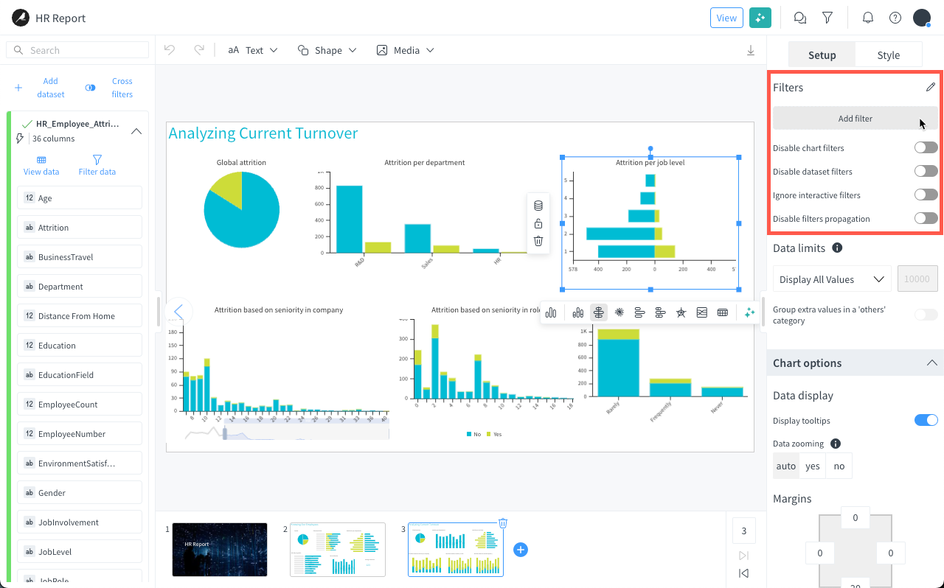
Task: Open the Shape dropdown menu
Action: click(x=327, y=50)
